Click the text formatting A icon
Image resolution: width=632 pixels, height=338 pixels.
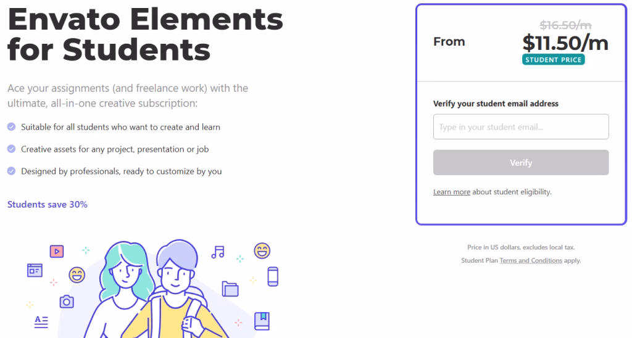click(x=41, y=322)
